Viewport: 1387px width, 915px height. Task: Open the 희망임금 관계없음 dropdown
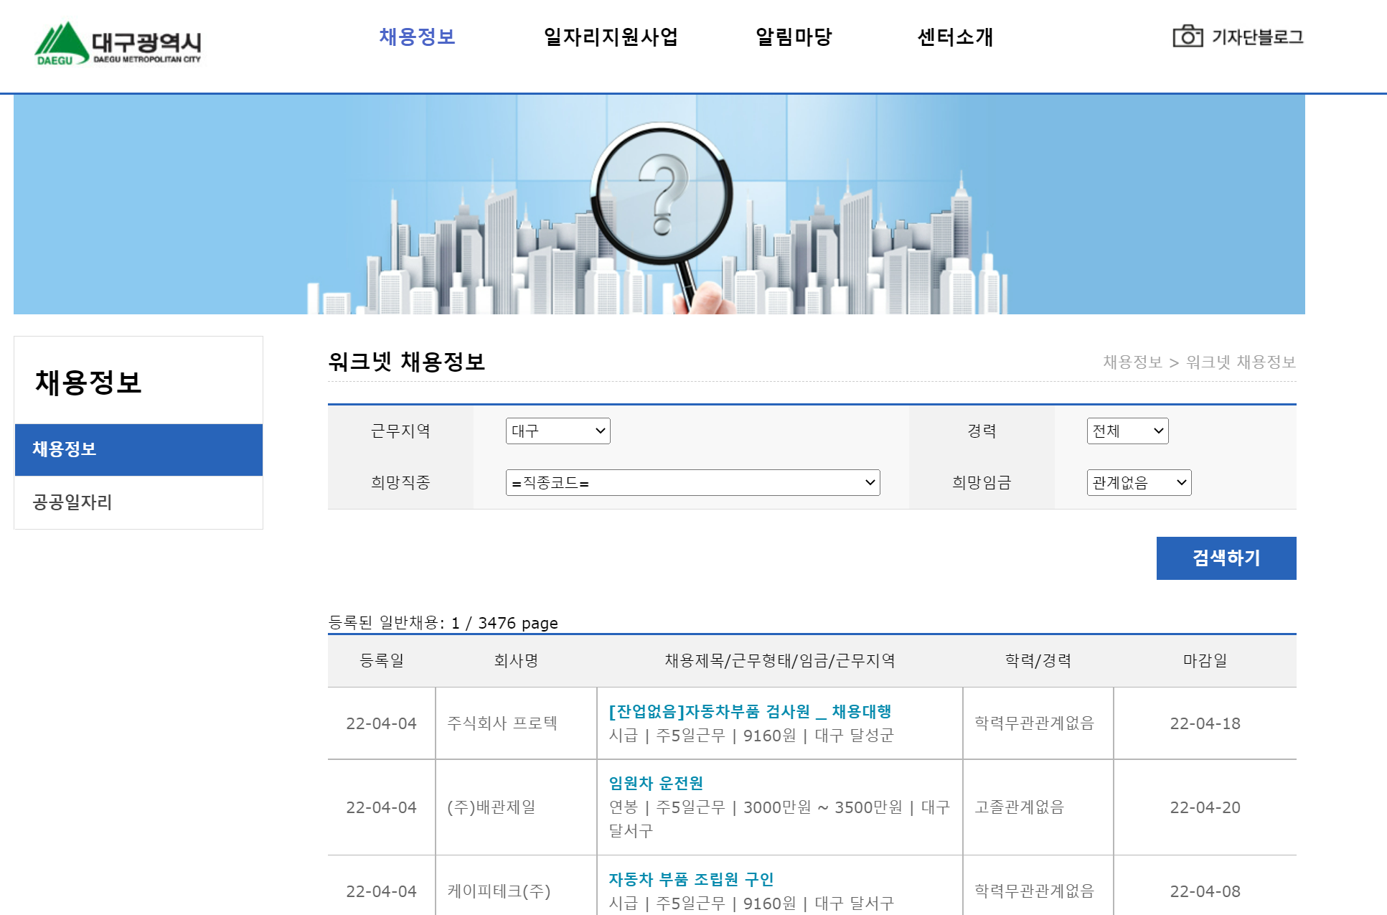1138,483
